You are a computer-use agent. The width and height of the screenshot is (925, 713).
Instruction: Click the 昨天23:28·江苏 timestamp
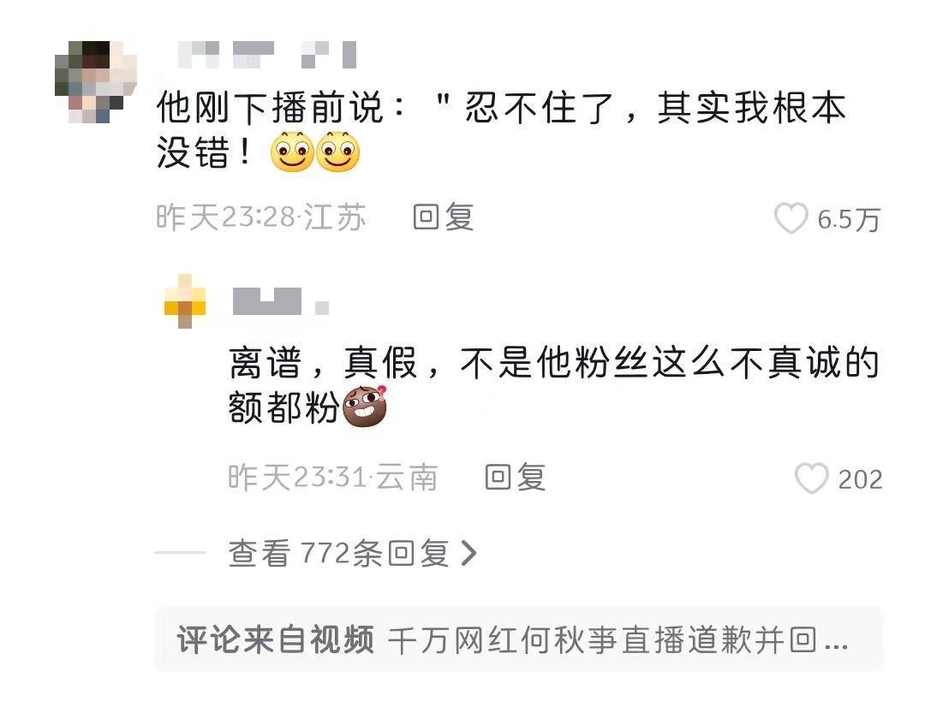(x=260, y=217)
